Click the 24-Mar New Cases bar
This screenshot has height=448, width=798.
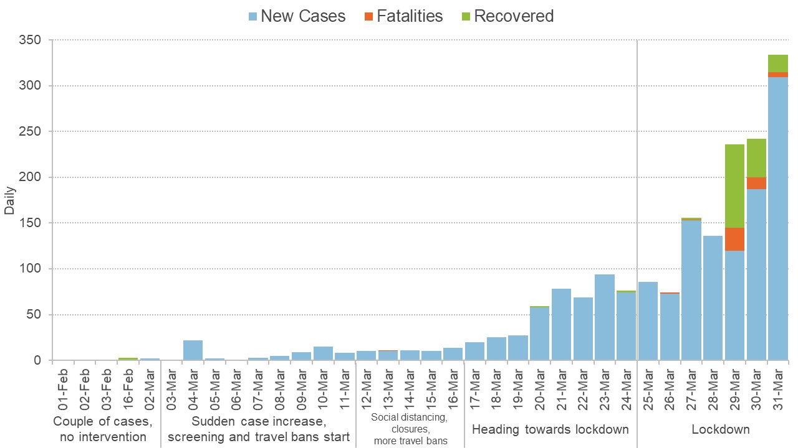(627, 326)
